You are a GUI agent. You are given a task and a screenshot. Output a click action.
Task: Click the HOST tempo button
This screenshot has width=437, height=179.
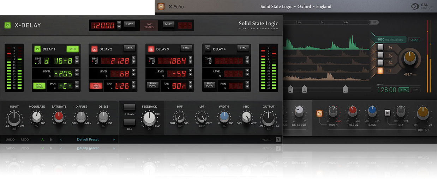(x=130, y=24)
